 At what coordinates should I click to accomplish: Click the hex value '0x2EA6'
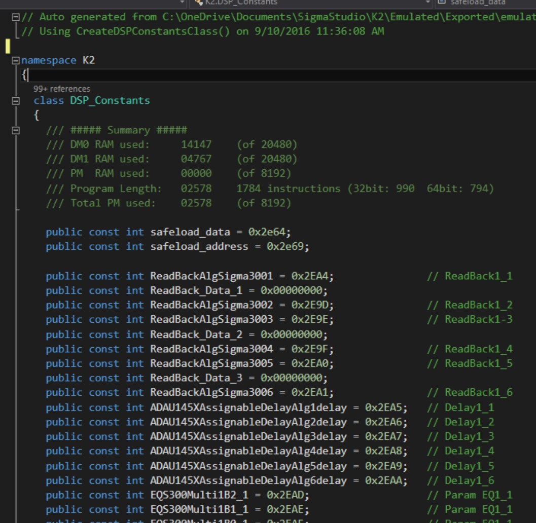pyautogui.click(x=383, y=422)
